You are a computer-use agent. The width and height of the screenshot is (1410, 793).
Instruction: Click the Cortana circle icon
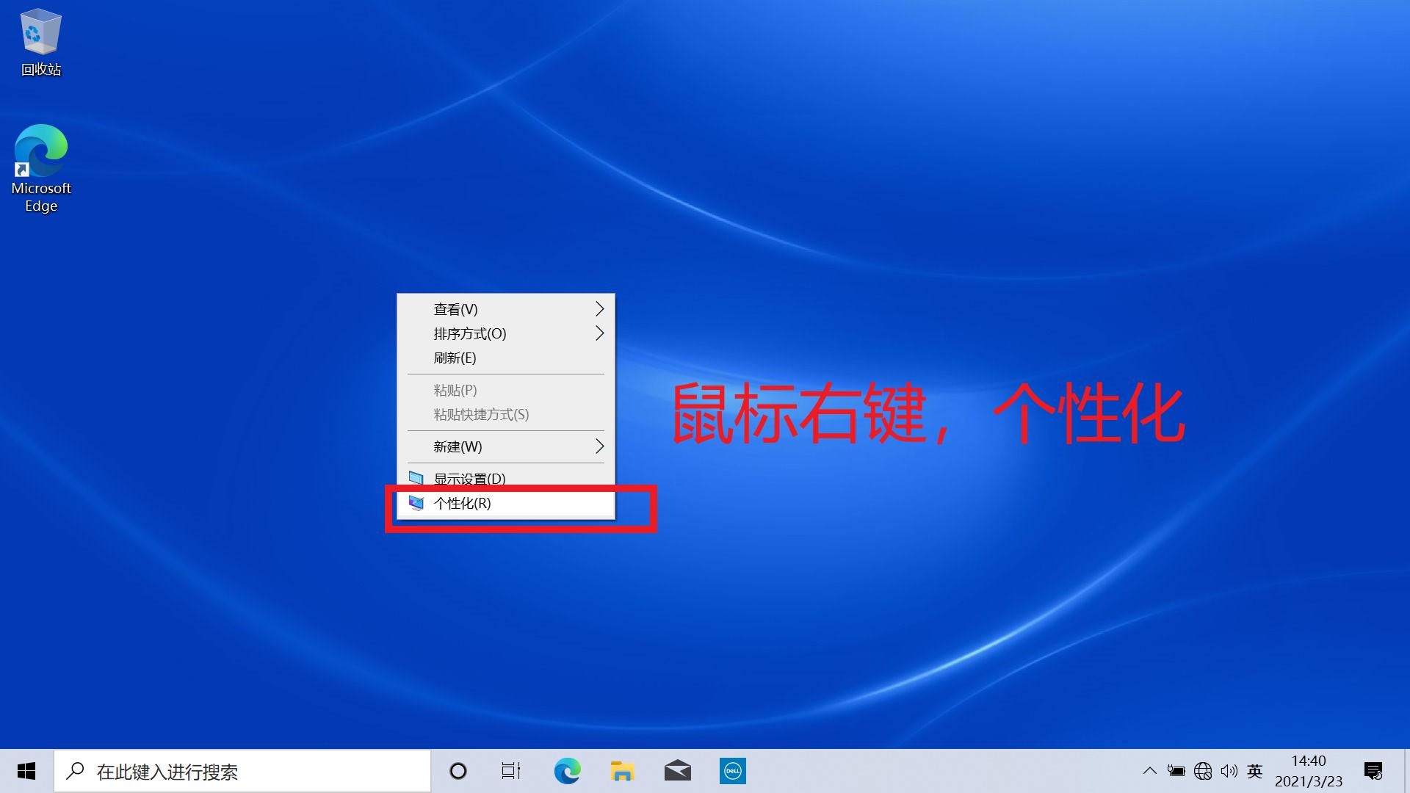pos(458,771)
